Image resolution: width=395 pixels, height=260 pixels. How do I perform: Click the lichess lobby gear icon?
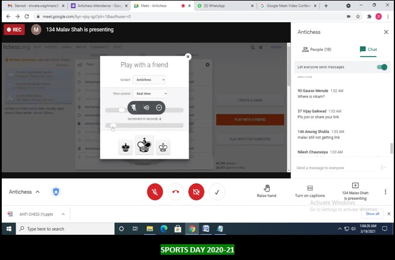coord(207,64)
